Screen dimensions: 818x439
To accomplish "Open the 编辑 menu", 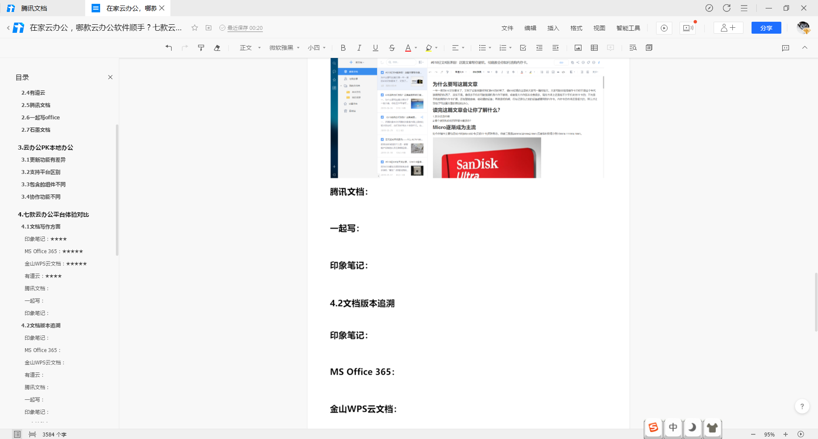I will (x=530, y=28).
